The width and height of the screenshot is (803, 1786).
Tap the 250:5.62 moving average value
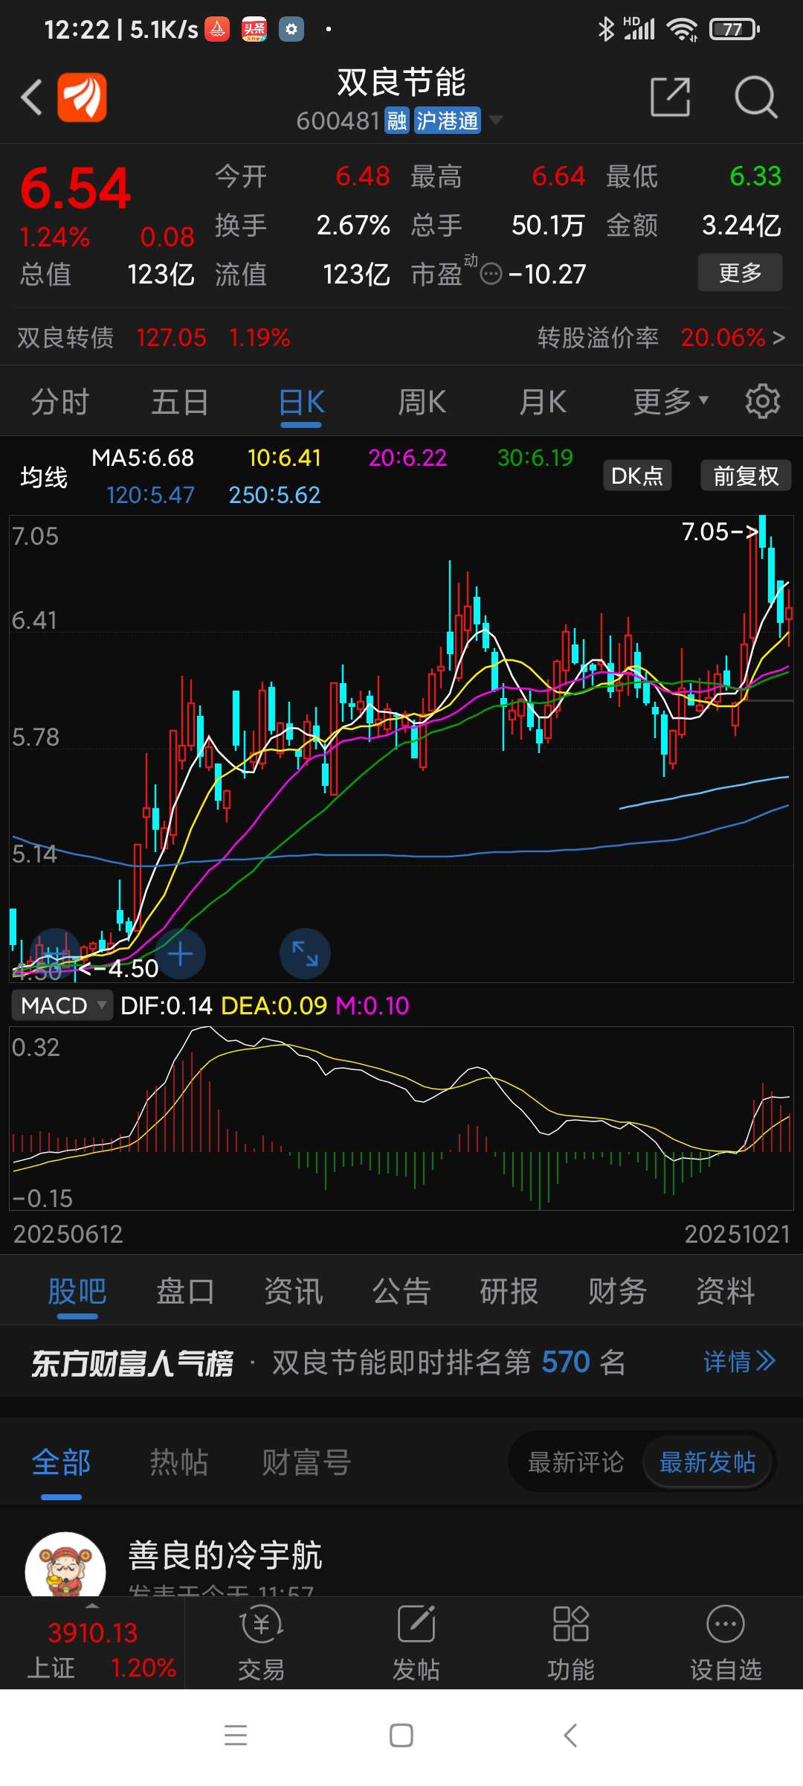pos(274,495)
